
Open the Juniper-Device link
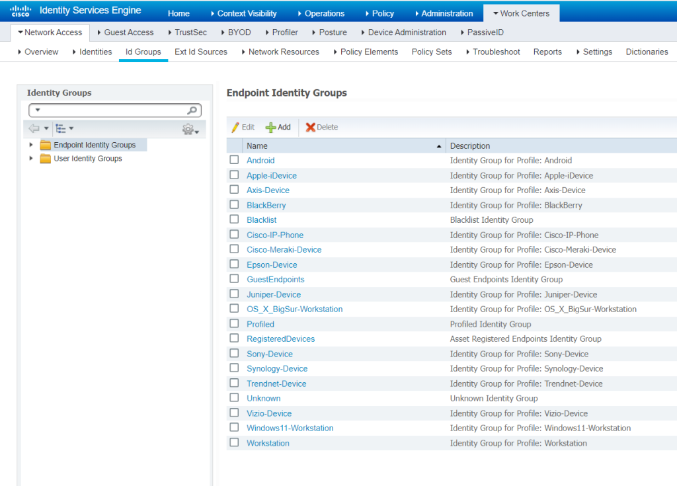tap(274, 295)
